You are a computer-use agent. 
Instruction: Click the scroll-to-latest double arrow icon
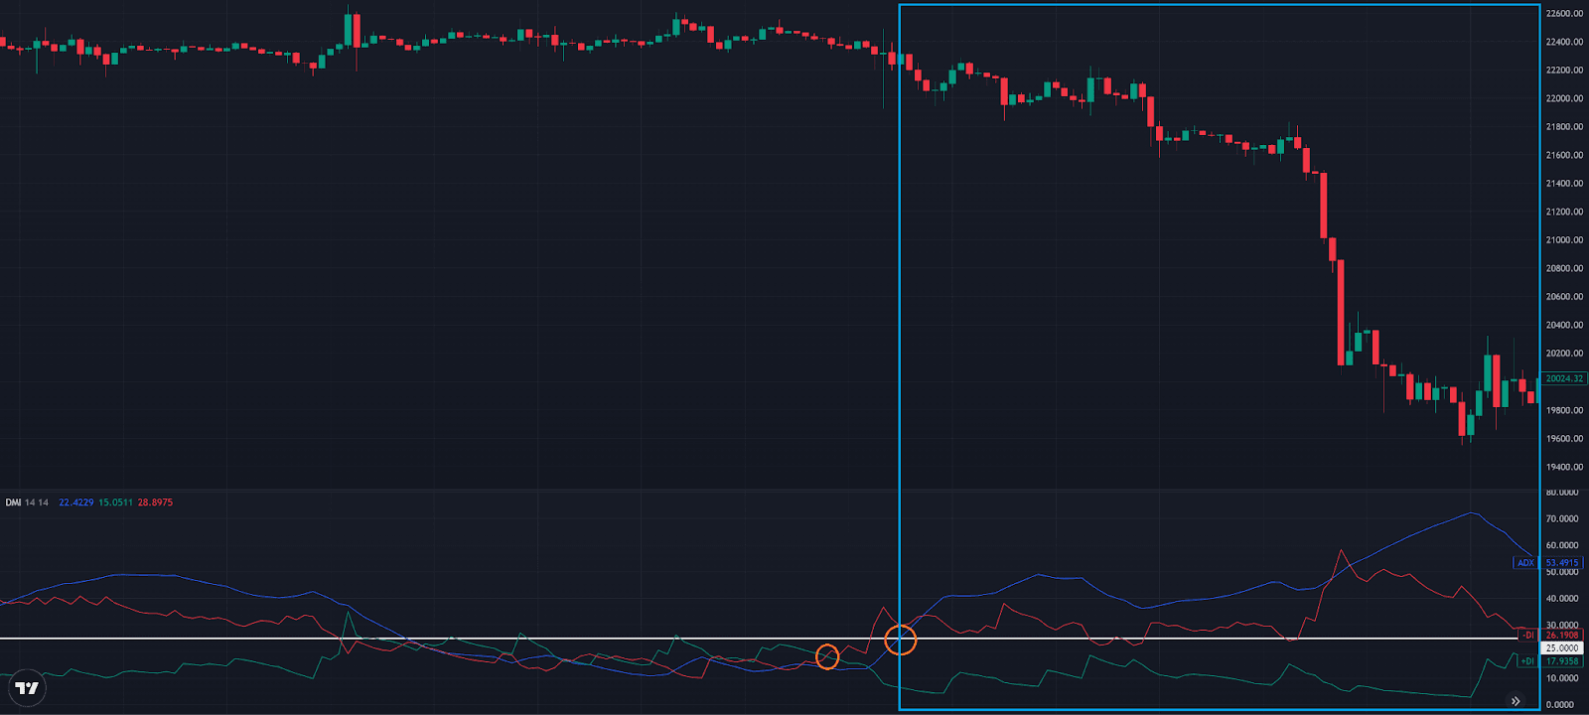1516,701
